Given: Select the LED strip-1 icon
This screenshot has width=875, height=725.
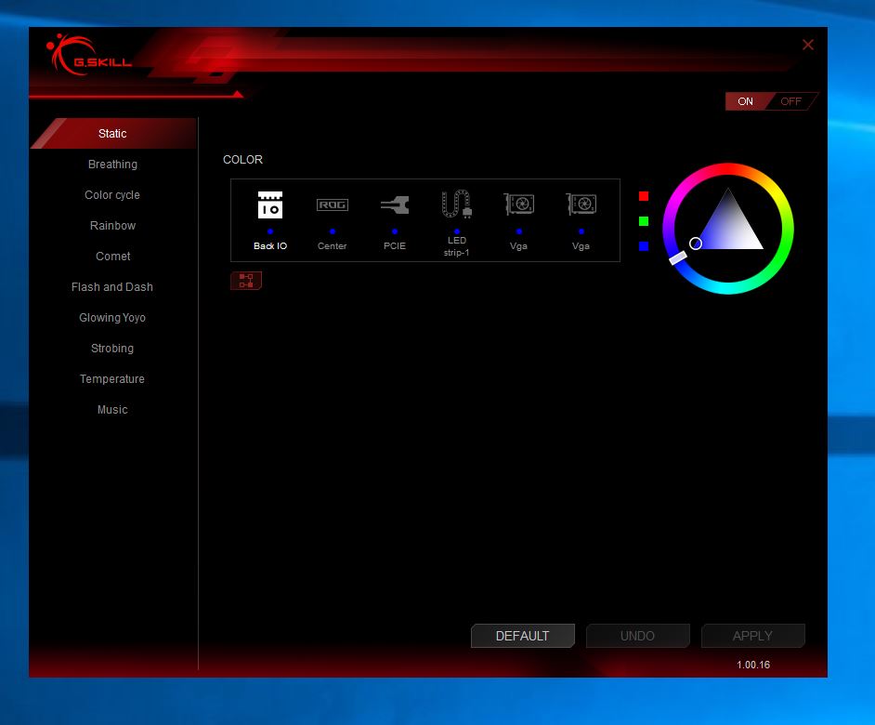Looking at the screenshot, I should (456, 204).
